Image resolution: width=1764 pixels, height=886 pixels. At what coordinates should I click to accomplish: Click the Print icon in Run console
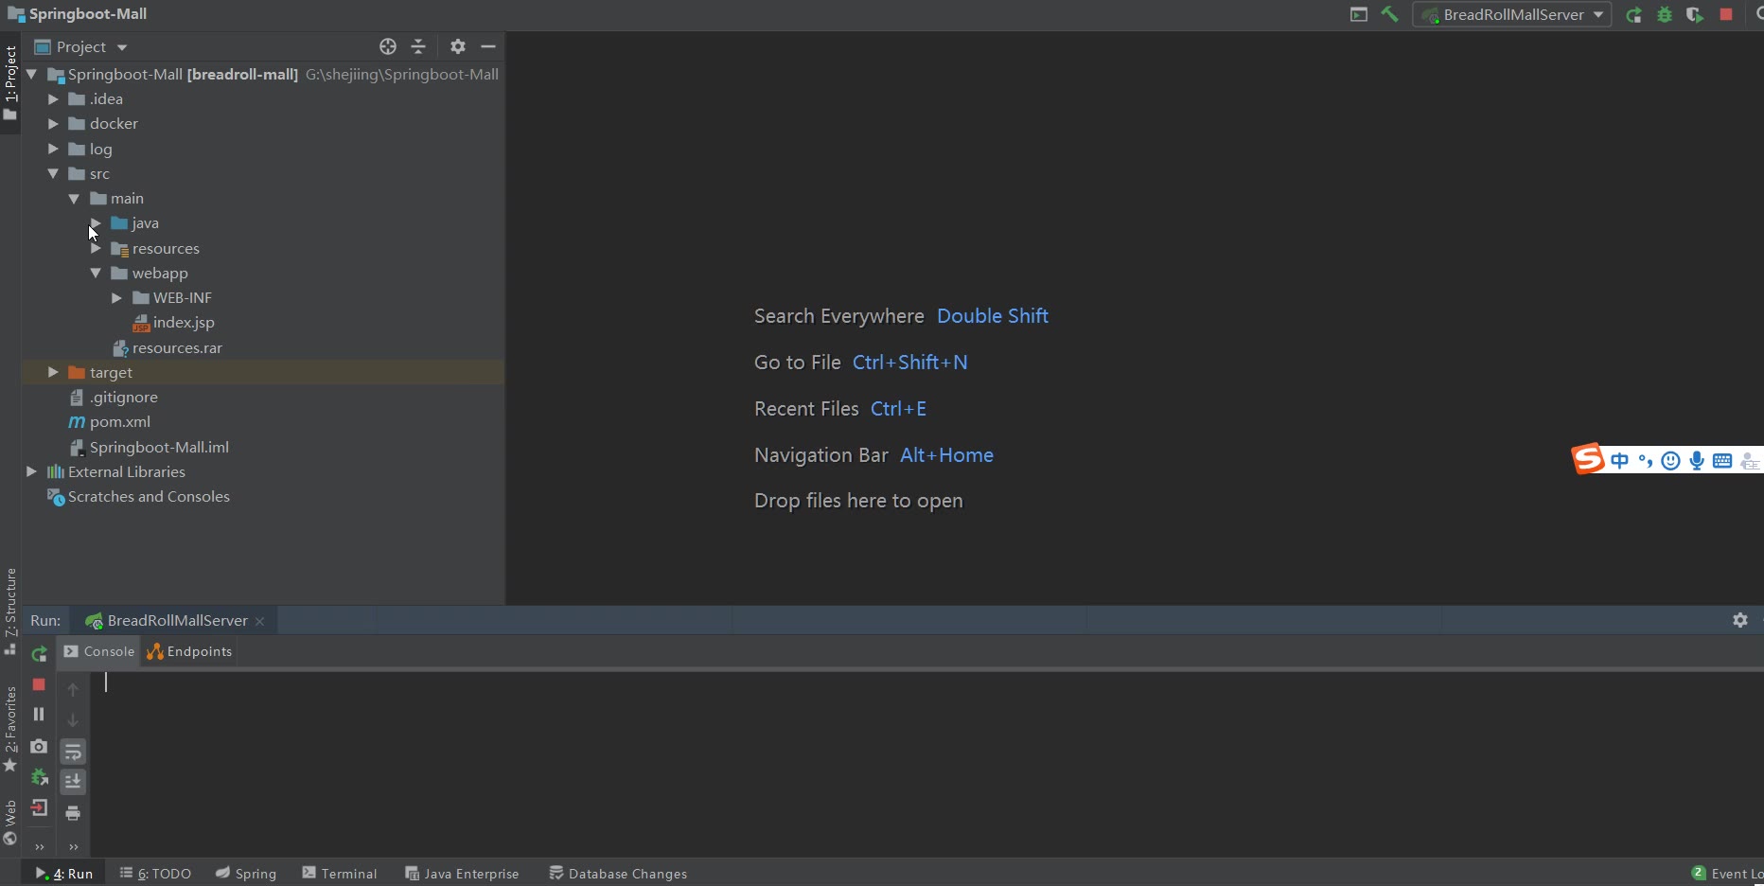coord(73,813)
